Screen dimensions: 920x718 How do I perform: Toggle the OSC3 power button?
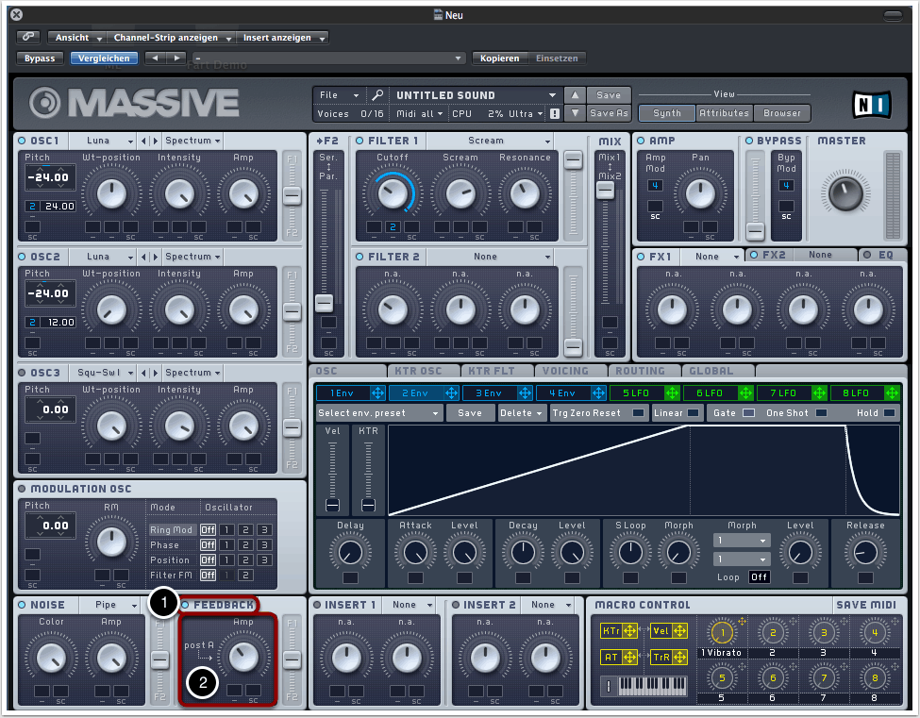23,373
